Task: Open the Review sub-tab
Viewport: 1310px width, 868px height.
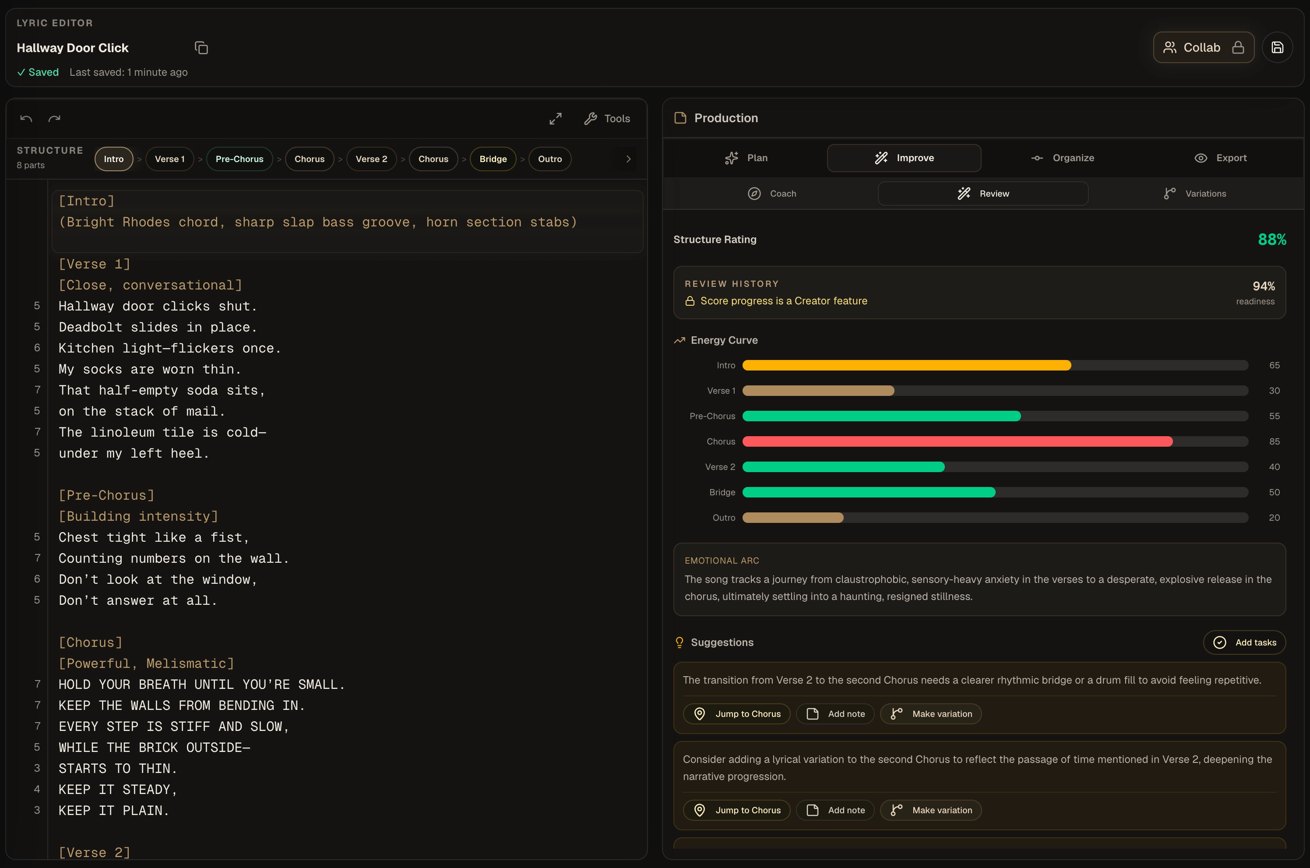Action: tap(983, 194)
